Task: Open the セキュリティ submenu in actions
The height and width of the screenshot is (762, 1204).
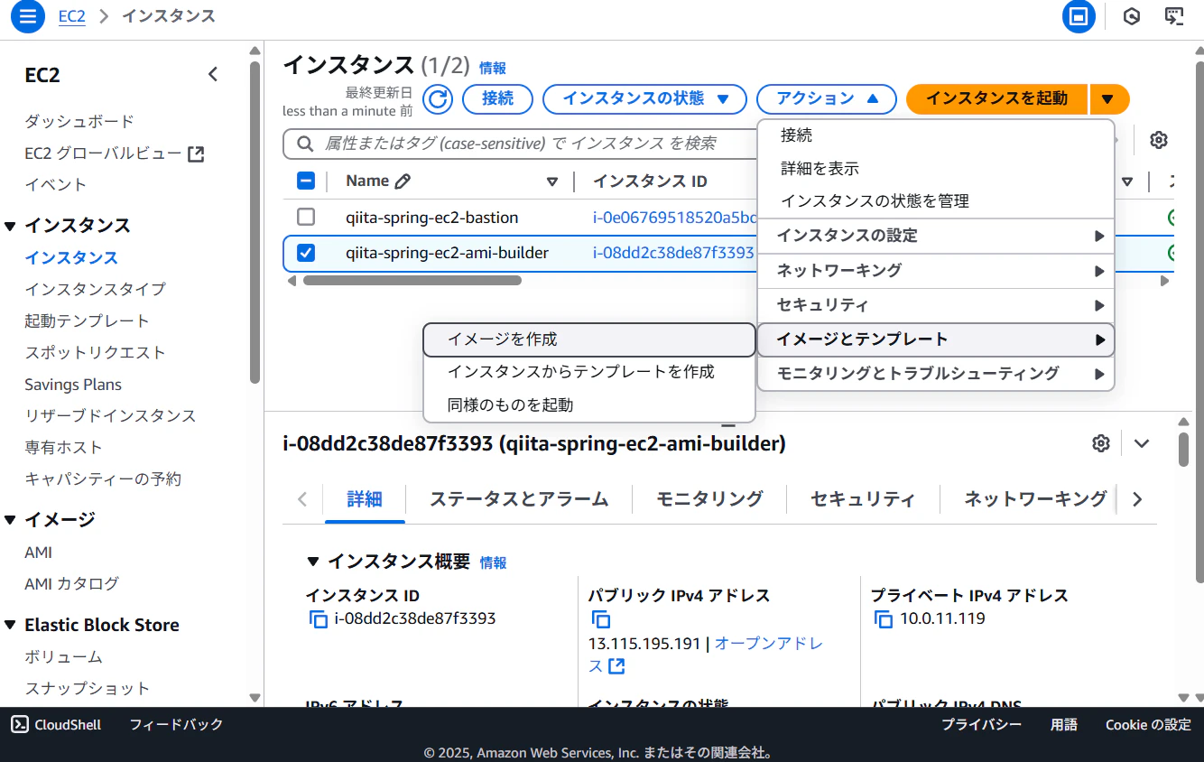Action: click(936, 305)
